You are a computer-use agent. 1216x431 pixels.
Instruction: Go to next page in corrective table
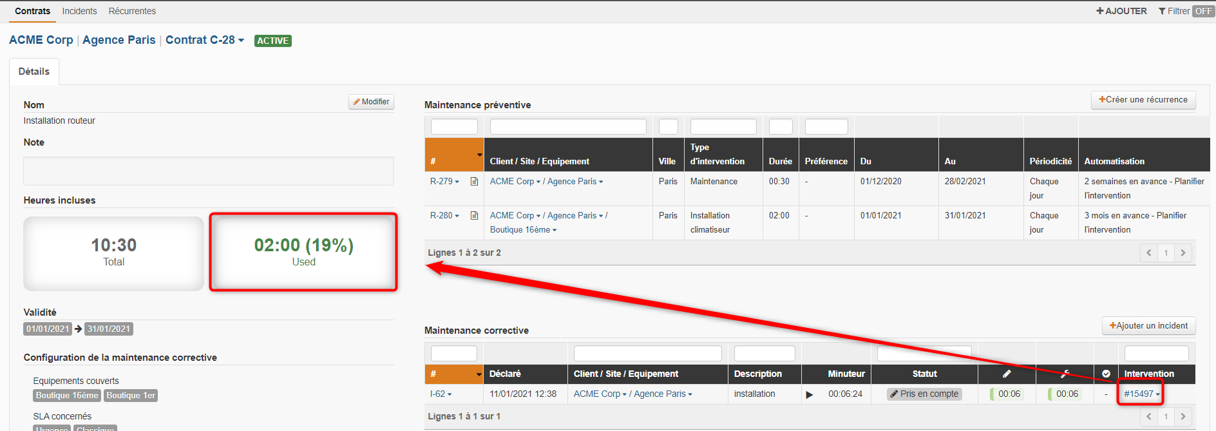click(1183, 417)
